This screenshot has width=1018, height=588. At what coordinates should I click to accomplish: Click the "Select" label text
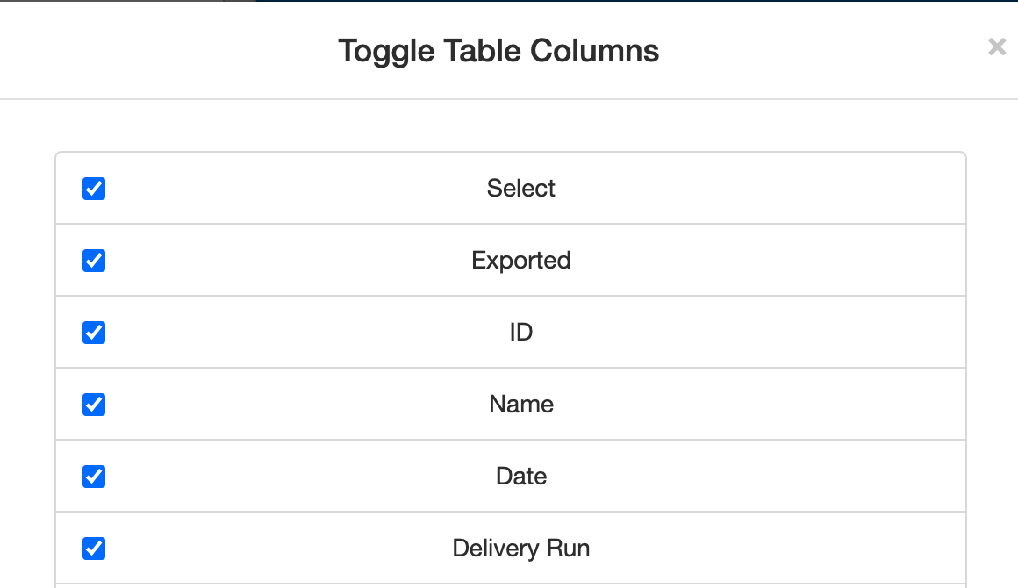tap(520, 189)
